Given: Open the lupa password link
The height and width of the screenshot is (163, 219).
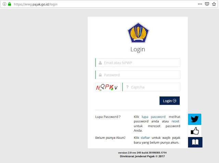Looking at the screenshot, I should click(x=154, y=117).
